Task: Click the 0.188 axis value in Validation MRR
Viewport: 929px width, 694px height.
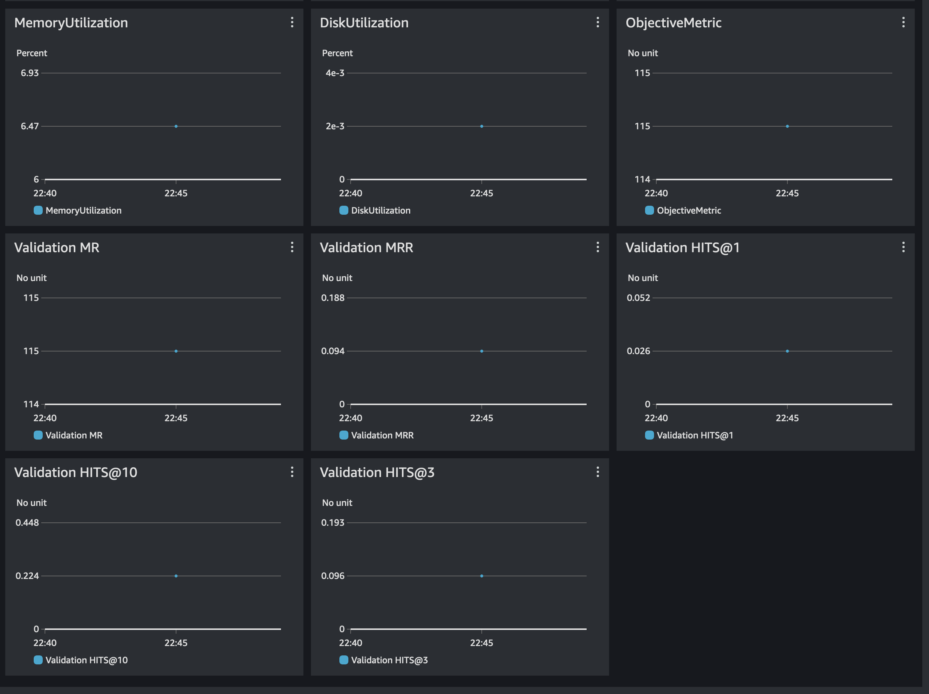Action: coord(333,298)
